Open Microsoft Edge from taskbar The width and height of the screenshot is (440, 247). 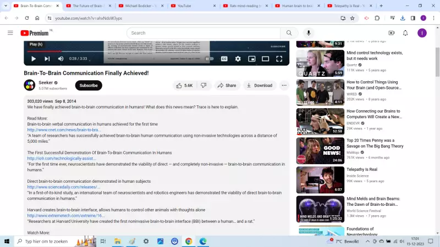pyautogui.click(x=203, y=242)
